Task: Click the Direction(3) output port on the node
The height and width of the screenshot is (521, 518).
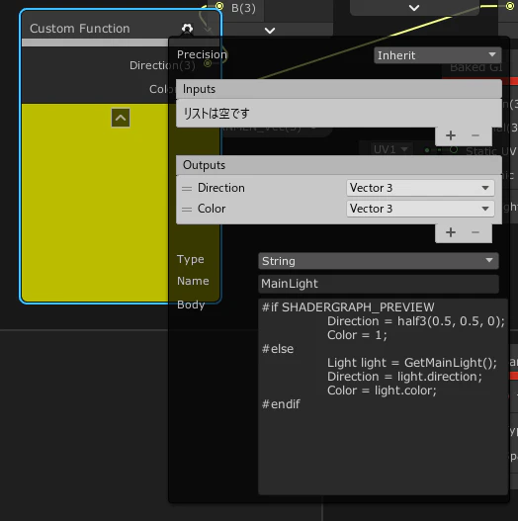Action: pyautogui.click(x=208, y=63)
